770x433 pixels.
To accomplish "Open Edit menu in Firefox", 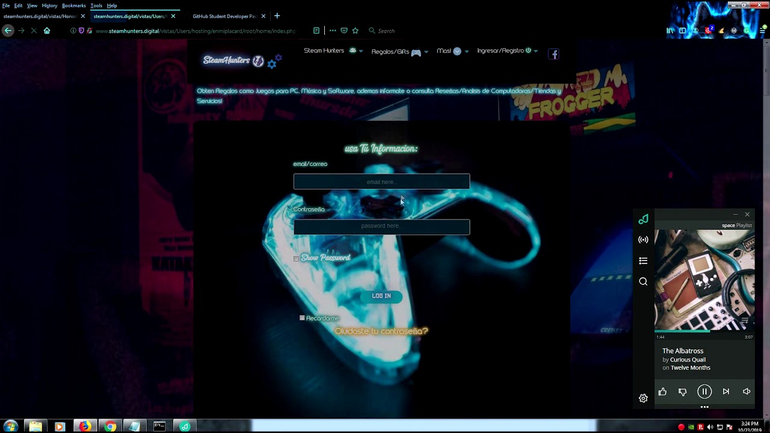I will point(19,5).
